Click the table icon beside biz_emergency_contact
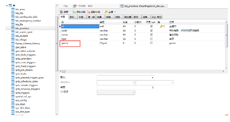 (13, 21)
